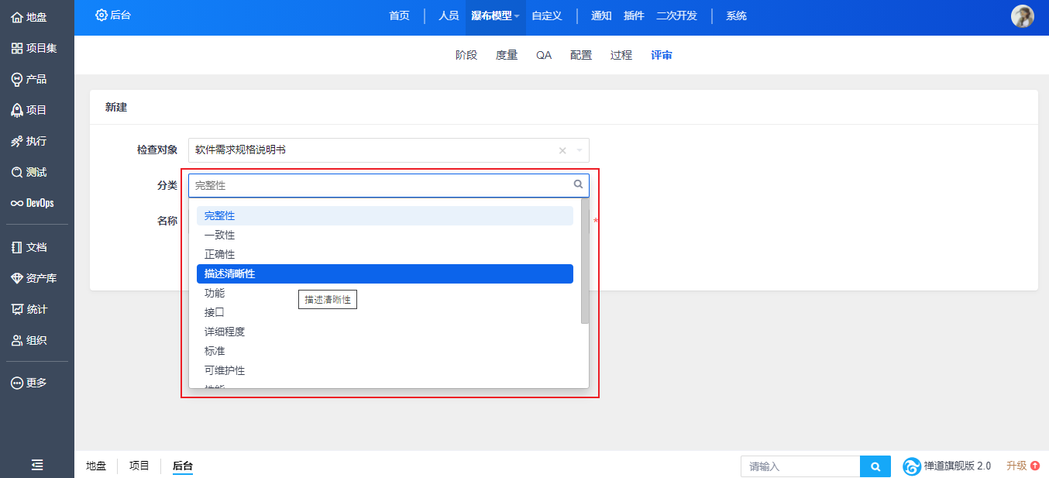Screen dimensions: 1049x478
Task: Click the red upgrade arrow icon
Action: point(1035,466)
